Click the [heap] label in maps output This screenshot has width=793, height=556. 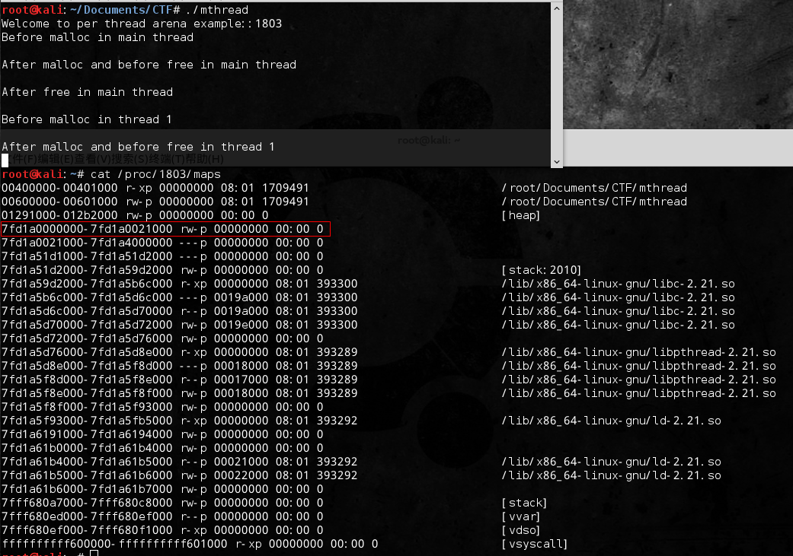tap(520, 215)
